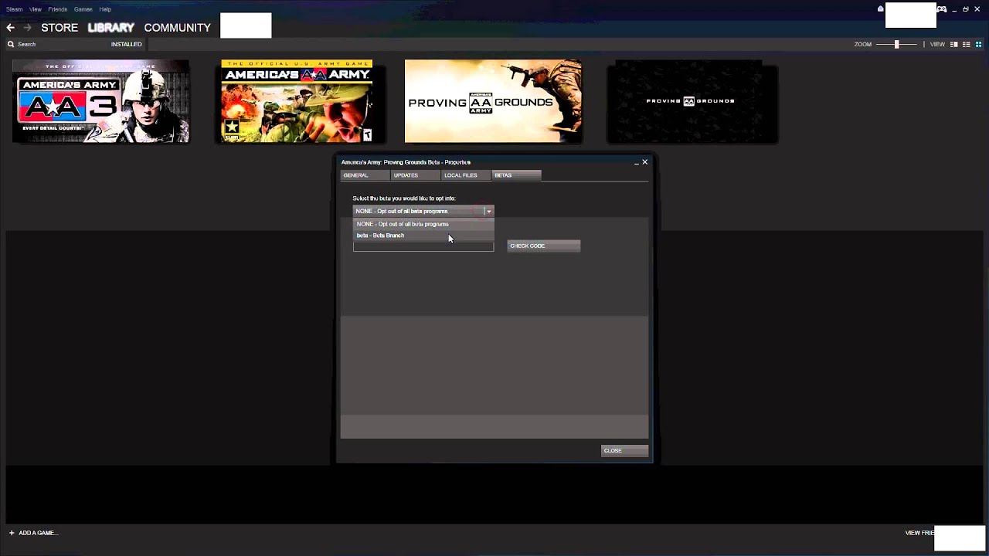Switch library to detail view icon
The height and width of the screenshot is (556, 989).
coord(953,45)
